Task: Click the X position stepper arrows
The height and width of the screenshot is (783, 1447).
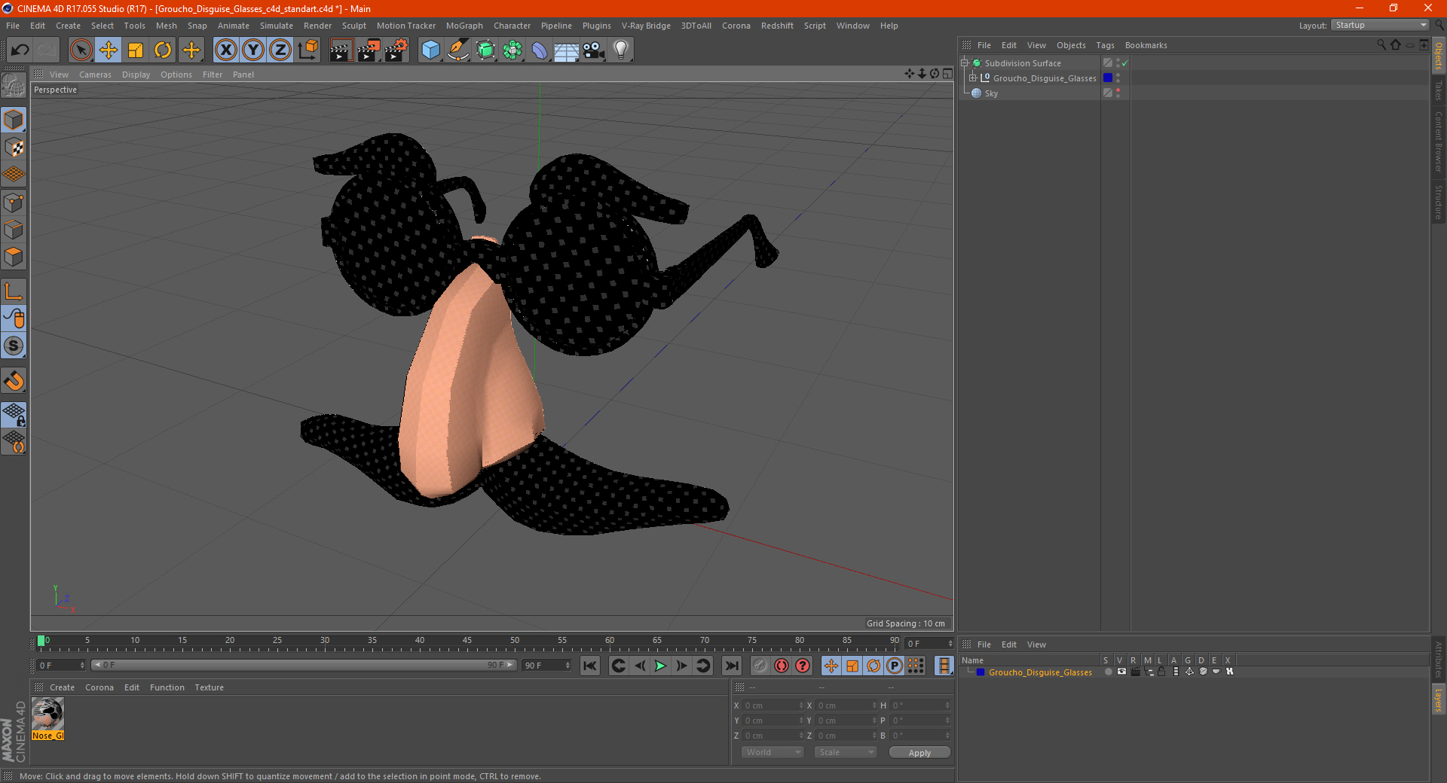Action: tap(800, 705)
